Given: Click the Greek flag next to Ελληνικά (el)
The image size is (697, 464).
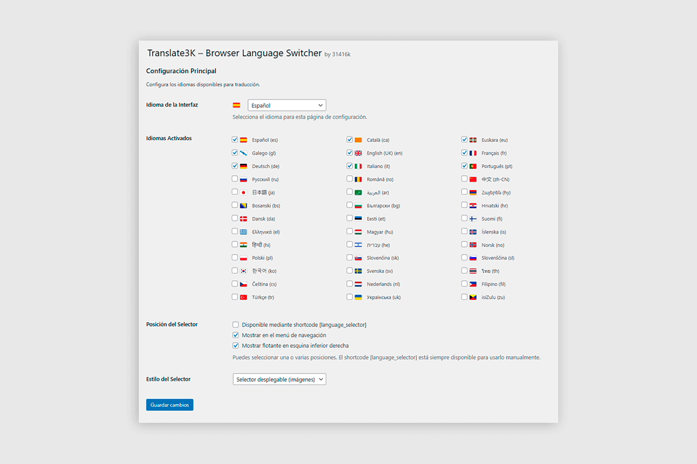Looking at the screenshot, I should pyautogui.click(x=245, y=231).
